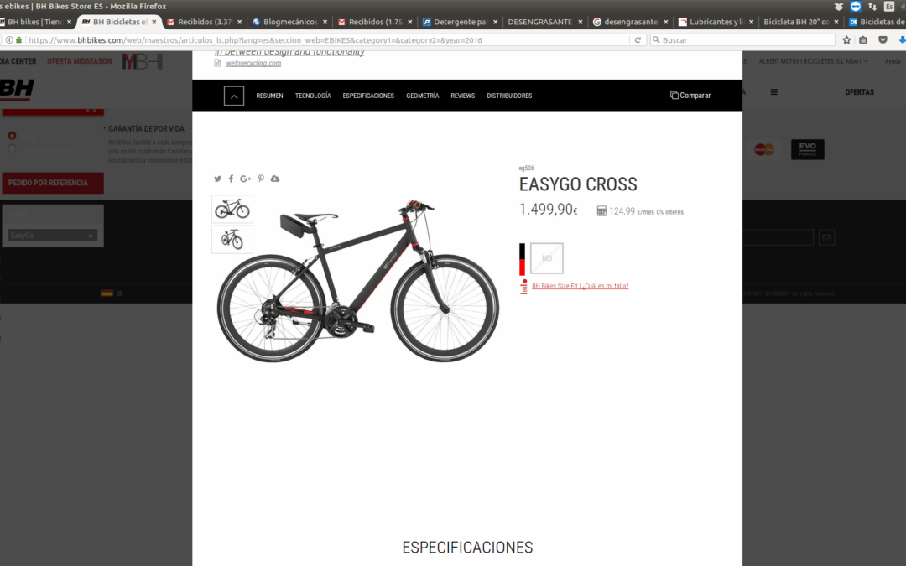The image size is (906, 566).
Task: Open the Pocket icon in toolbar
Action: pos(883,40)
